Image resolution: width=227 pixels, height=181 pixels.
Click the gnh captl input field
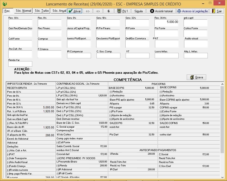pyautogui.click(x=196, y=23)
